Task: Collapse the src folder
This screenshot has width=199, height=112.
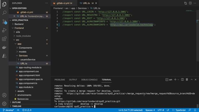Action: point(17,40)
